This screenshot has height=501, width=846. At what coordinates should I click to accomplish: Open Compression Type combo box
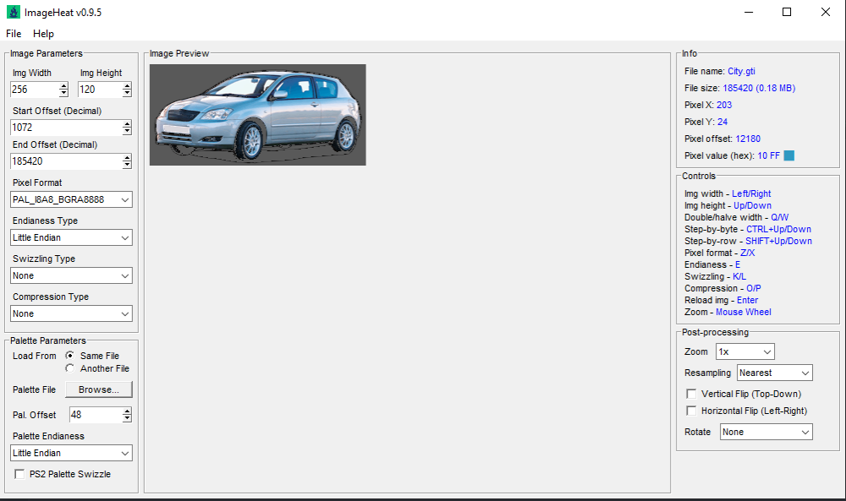[72, 313]
